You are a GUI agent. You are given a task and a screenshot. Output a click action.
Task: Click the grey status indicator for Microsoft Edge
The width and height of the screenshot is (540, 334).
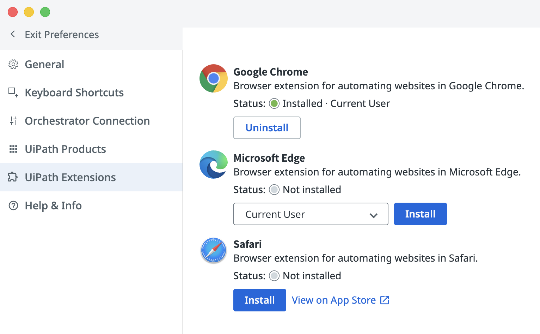click(274, 190)
